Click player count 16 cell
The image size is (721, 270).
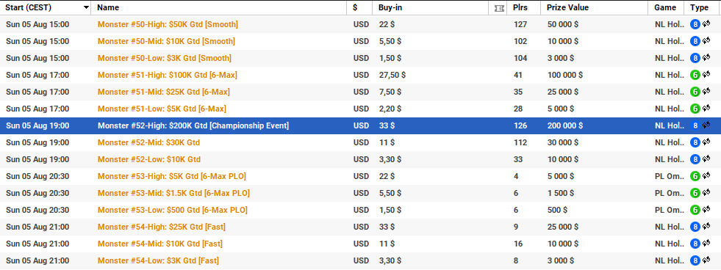pyautogui.click(x=518, y=244)
